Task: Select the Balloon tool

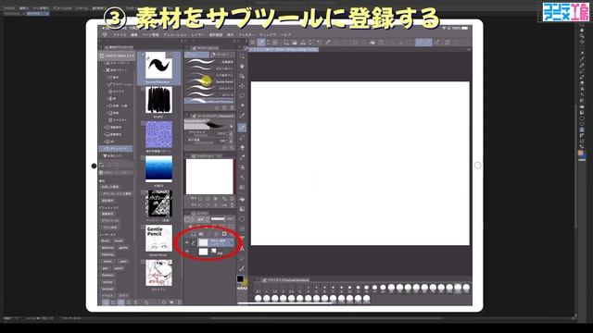Action: pos(242,259)
